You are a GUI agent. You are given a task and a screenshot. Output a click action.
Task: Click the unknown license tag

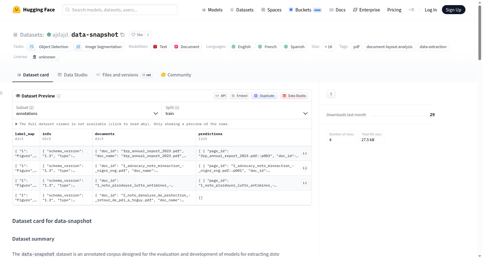click(x=44, y=57)
